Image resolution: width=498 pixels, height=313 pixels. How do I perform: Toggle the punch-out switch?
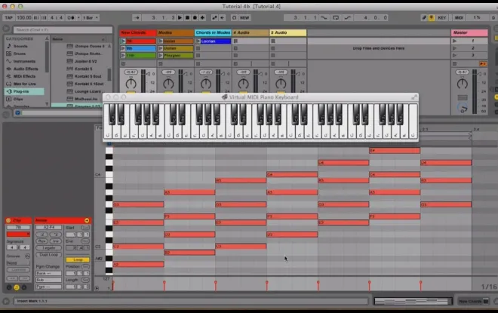pyautogui.click(x=348, y=18)
